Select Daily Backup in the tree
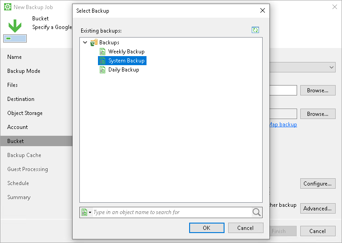 click(124, 70)
